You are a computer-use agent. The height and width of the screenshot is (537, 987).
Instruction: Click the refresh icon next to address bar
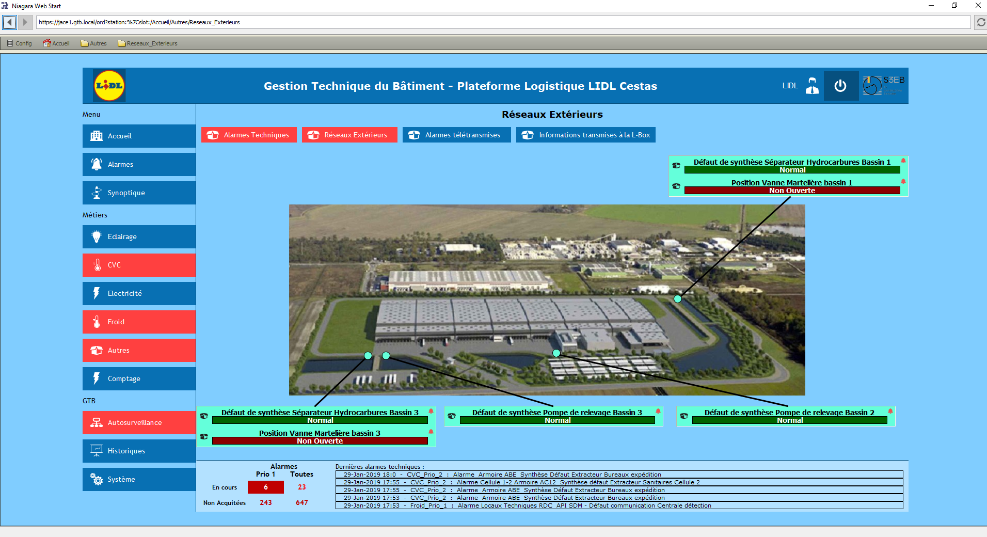[x=981, y=22]
